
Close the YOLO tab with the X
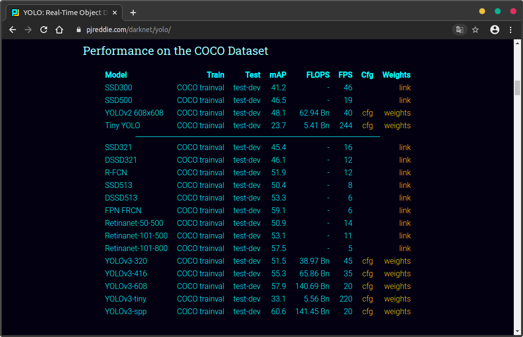coord(115,13)
